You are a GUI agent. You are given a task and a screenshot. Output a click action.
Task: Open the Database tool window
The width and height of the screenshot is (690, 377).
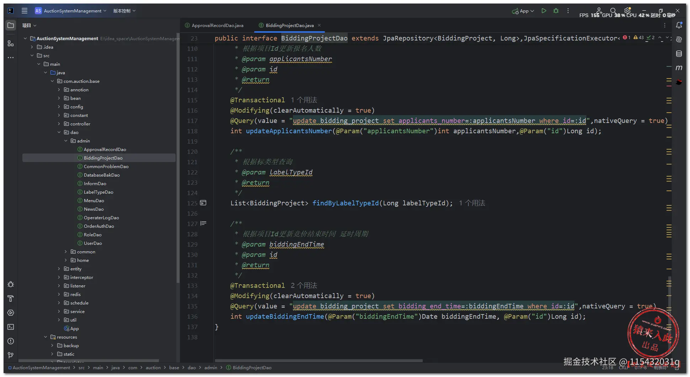point(679,54)
